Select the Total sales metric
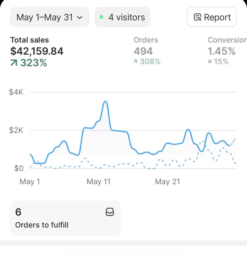247x255 pixels. tap(37, 51)
